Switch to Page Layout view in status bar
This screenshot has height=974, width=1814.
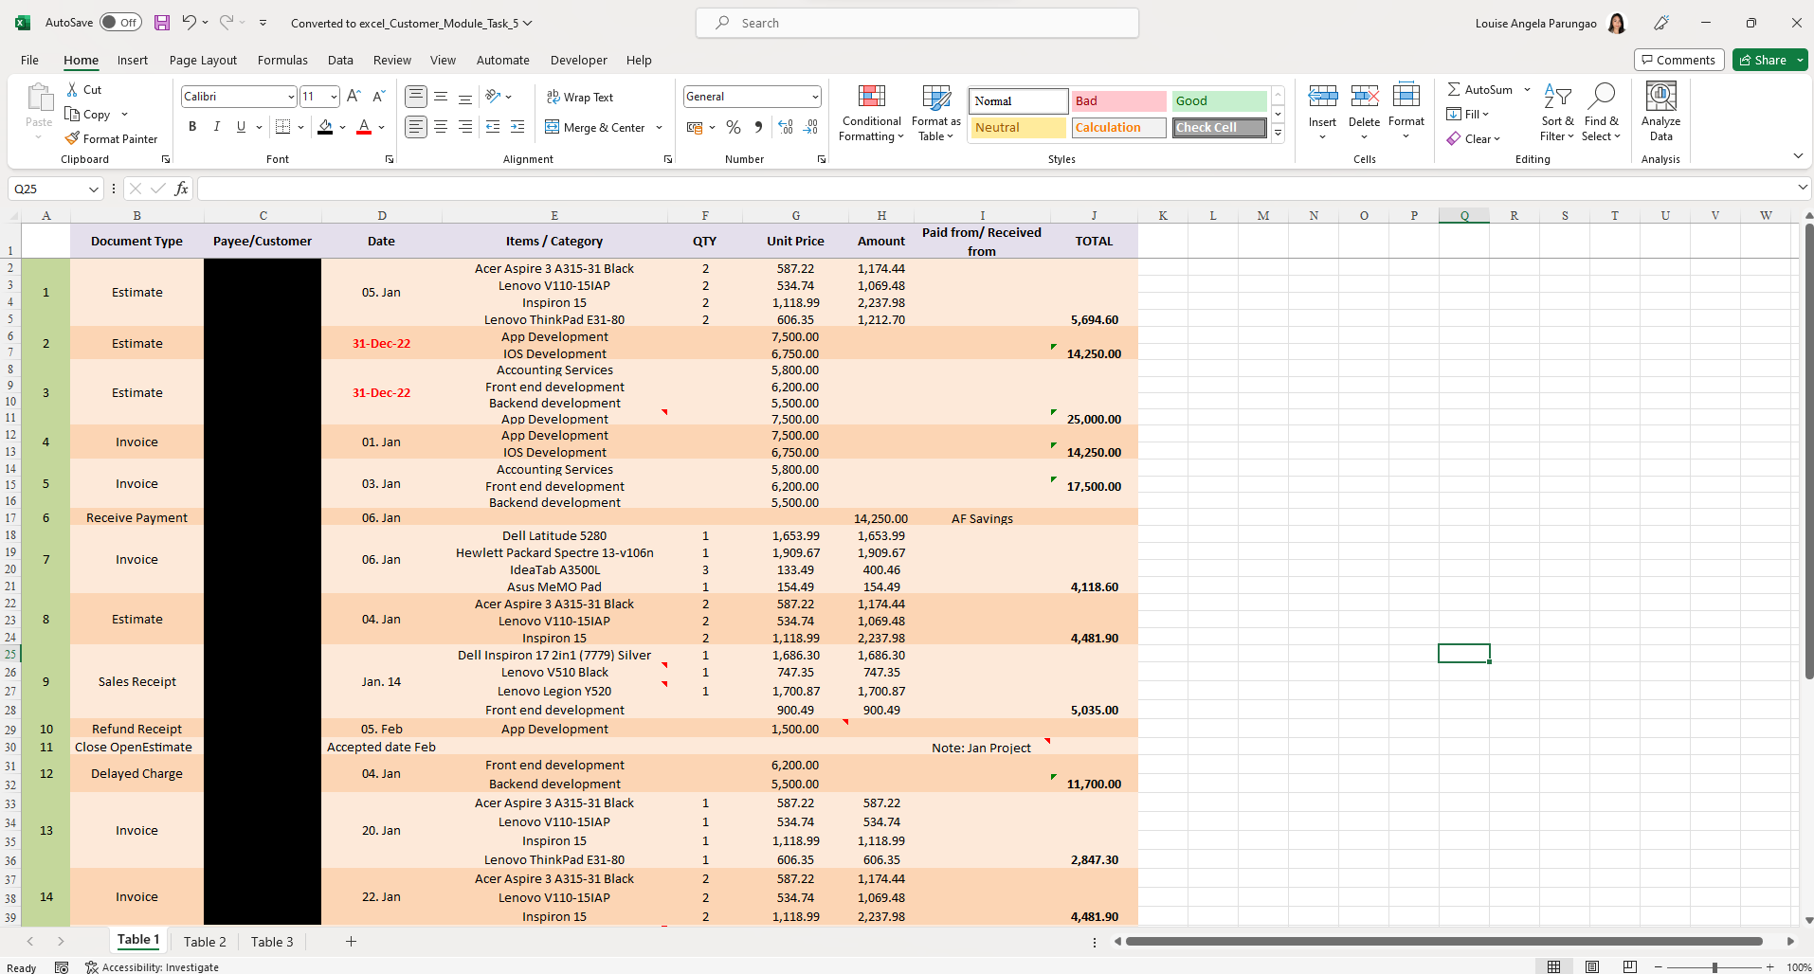[x=1592, y=966]
